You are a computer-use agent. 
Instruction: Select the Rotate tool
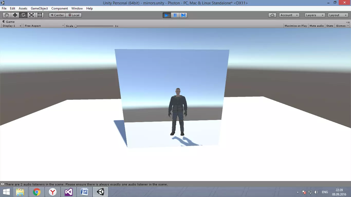(x=23, y=15)
